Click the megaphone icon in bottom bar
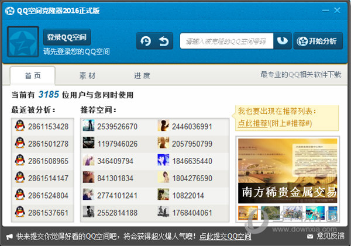351x246 pixels. (9, 237)
